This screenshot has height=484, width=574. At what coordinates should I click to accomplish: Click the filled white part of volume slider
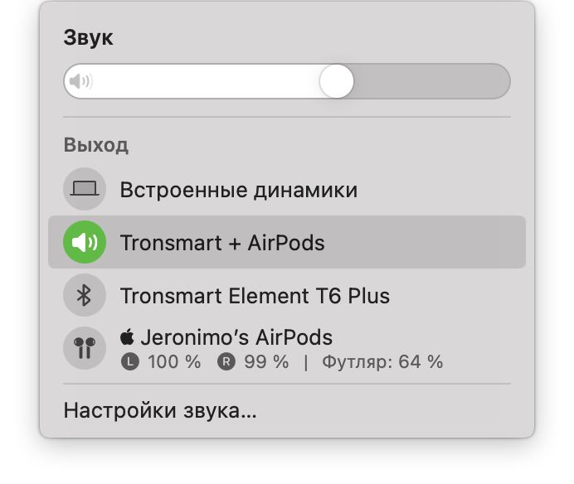coord(207,81)
